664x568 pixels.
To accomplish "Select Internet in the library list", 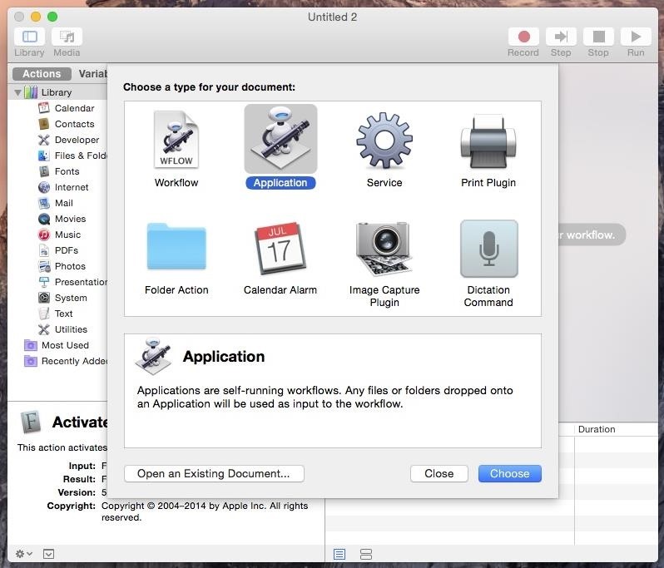I will [63, 187].
